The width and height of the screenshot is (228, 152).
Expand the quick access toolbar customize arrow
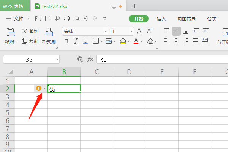[104, 19]
